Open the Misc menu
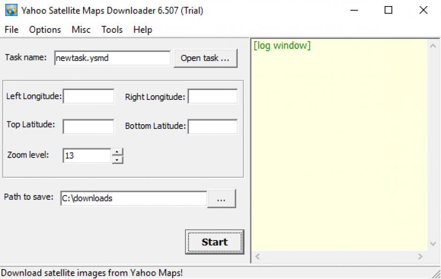Image resolution: width=441 pixels, height=279 pixels. tap(81, 30)
